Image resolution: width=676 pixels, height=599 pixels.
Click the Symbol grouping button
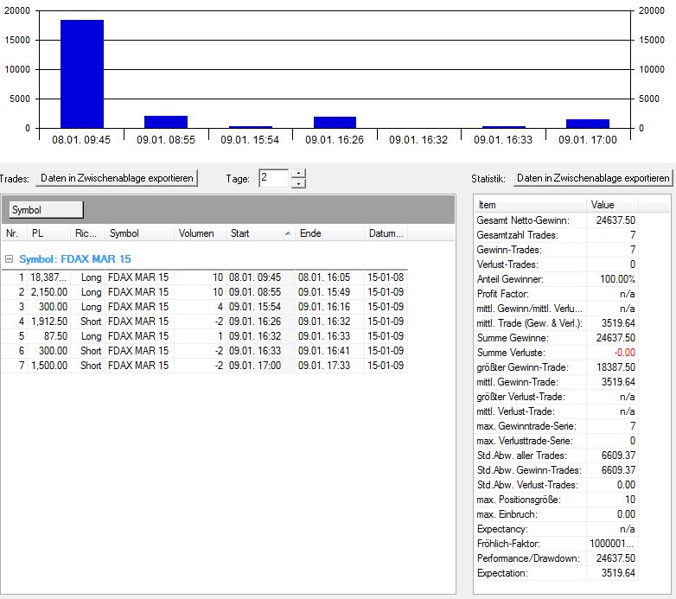click(x=46, y=210)
